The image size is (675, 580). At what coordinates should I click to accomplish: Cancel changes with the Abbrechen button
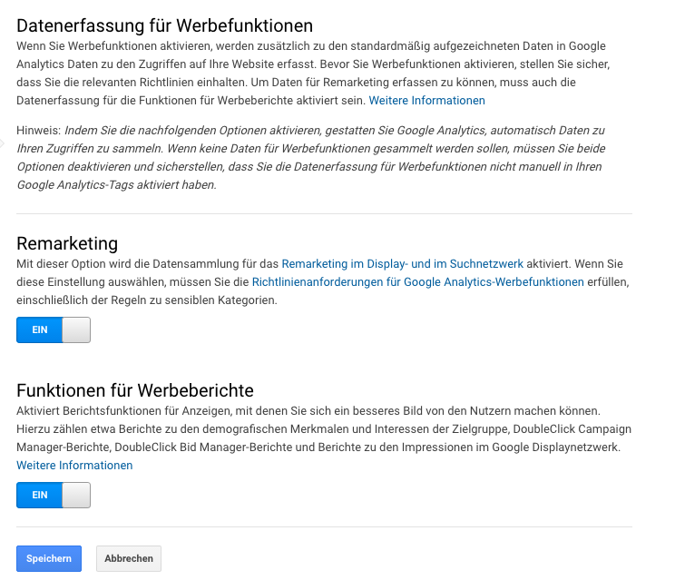click(129, 558)
